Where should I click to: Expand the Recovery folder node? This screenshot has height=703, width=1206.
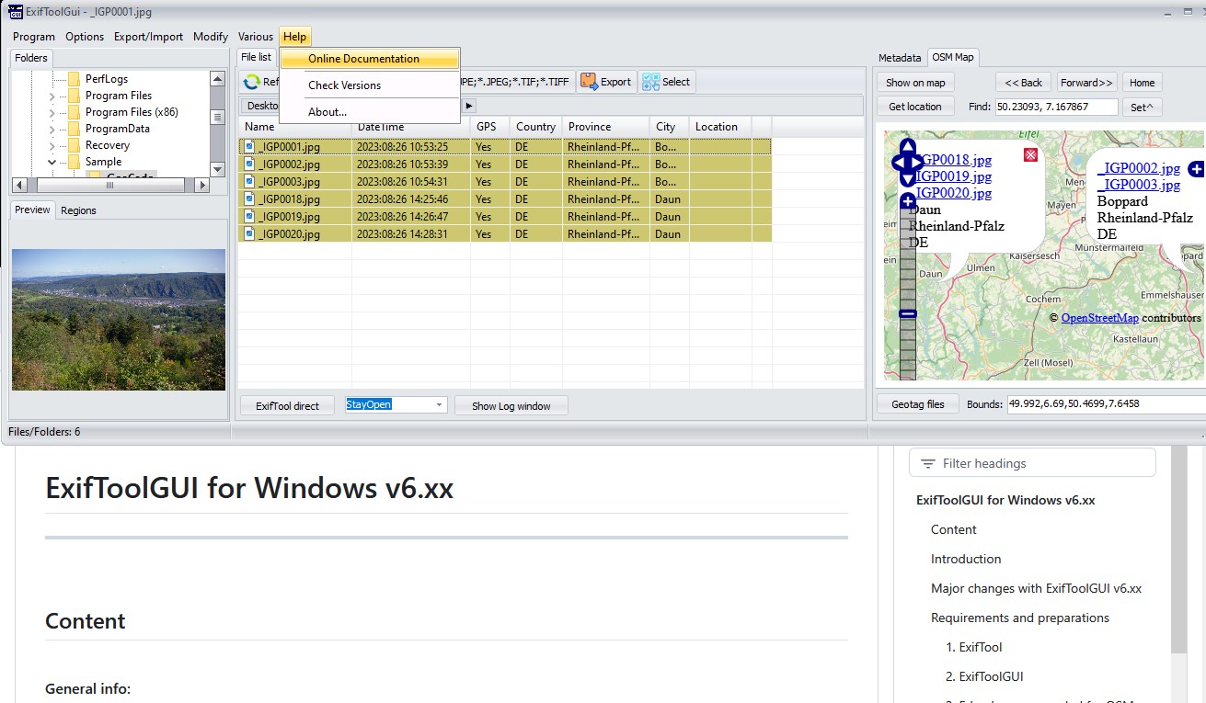52,145
